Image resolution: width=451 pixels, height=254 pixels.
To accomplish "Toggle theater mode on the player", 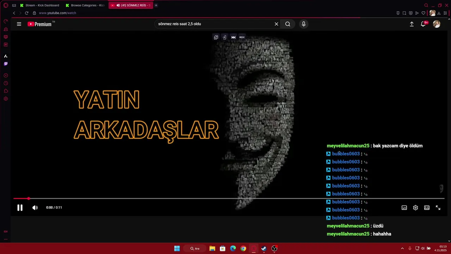I will point(427,208).
